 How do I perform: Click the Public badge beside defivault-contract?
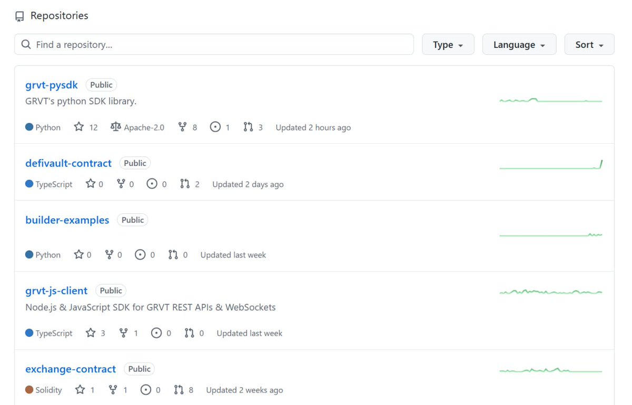click(x=135, y=163)
